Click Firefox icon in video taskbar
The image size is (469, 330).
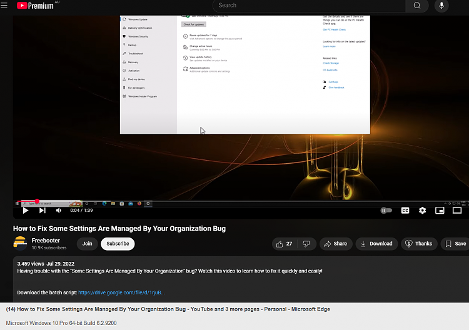pos(139,204)
